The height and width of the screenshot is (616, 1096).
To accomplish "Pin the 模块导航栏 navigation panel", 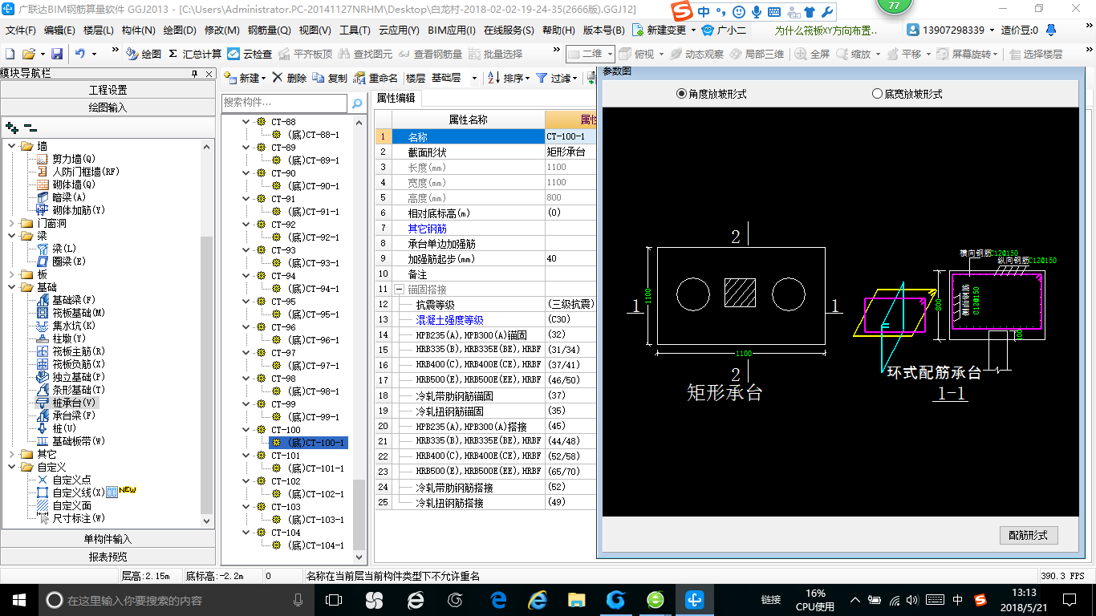I will [x=193, y=73].
